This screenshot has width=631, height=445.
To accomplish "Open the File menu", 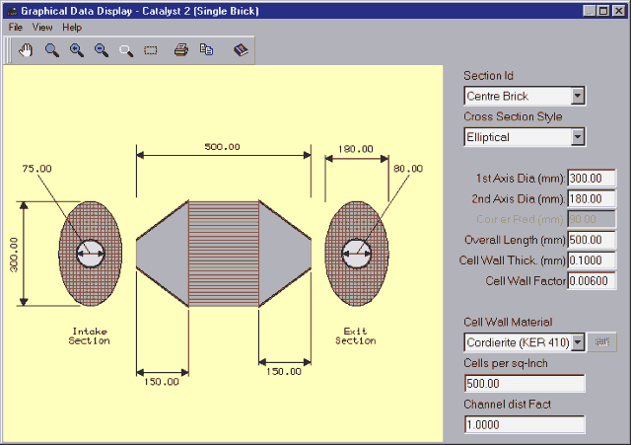I will pyautogui.click(x=16, y=28).
